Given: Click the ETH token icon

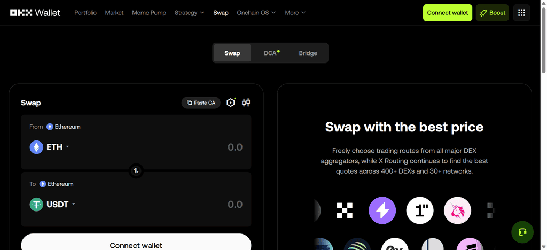Looking at the screenshot, I should click(x=36, y=147).
